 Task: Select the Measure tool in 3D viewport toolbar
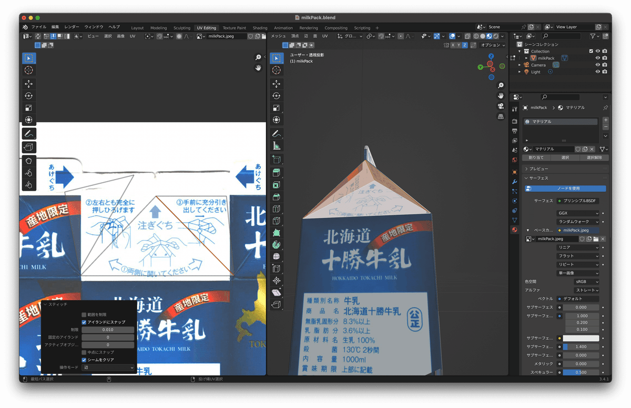coord(277,146)
